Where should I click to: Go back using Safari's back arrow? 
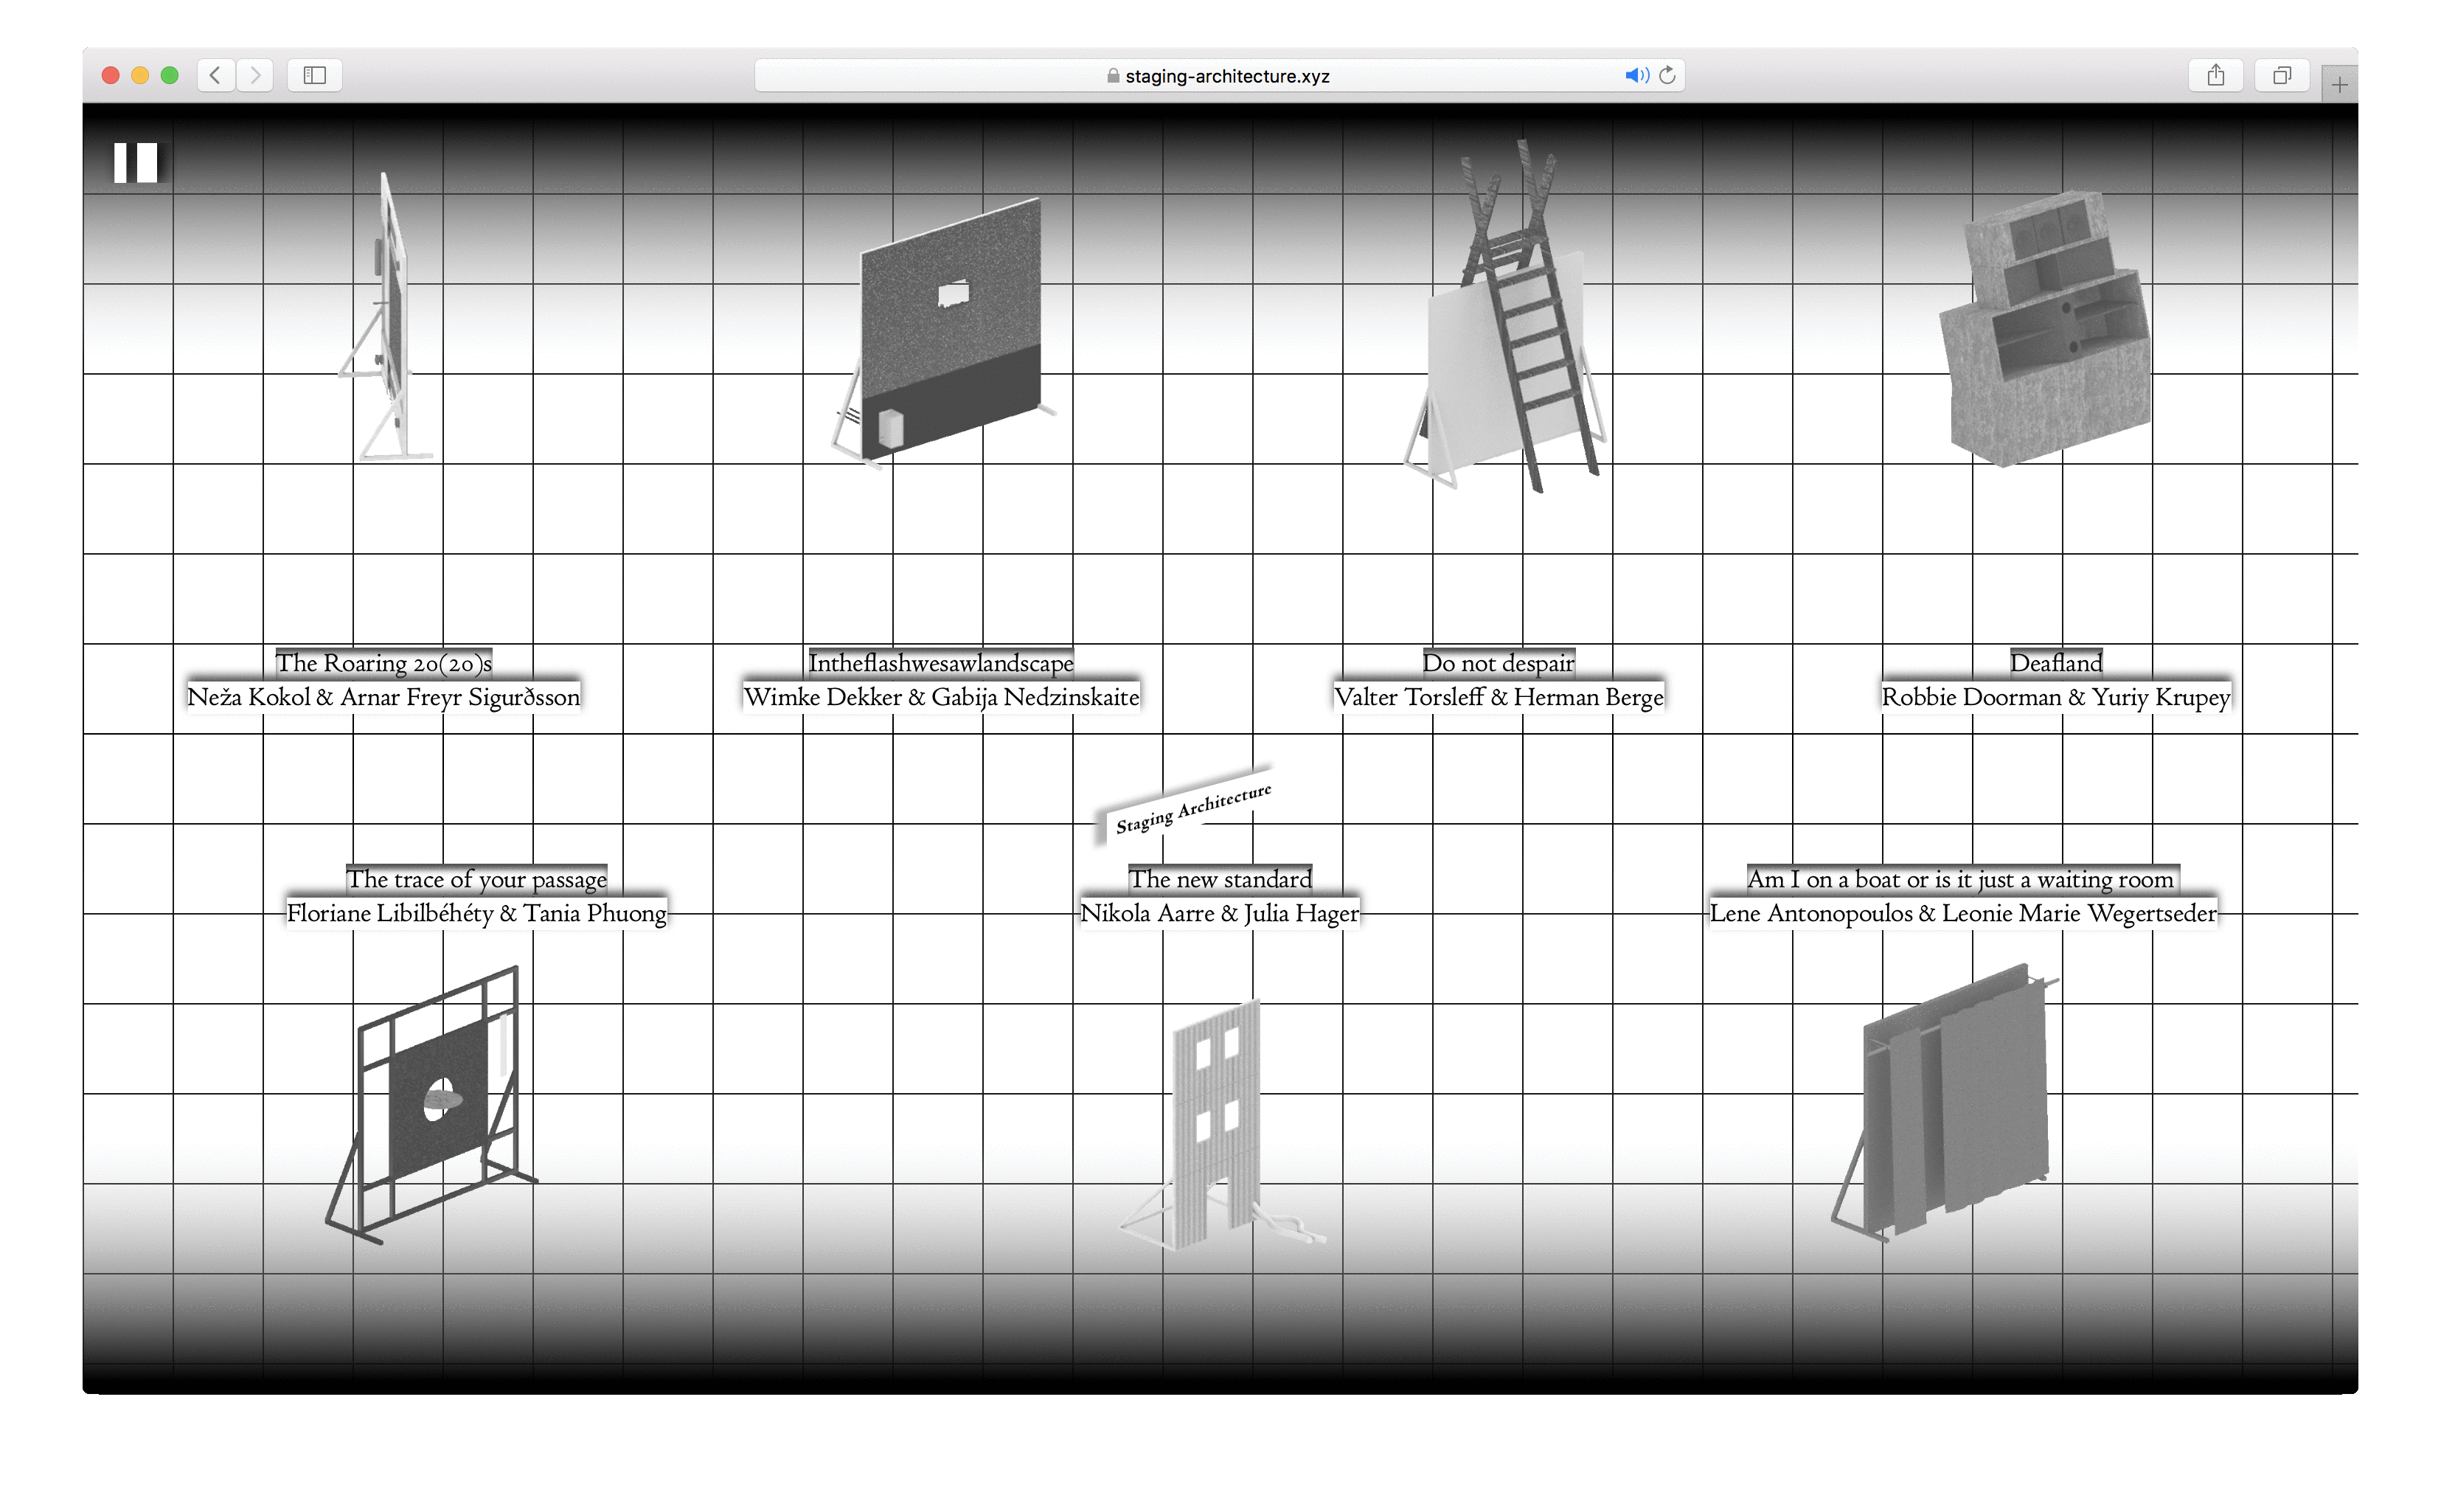[x=216, y=75]
